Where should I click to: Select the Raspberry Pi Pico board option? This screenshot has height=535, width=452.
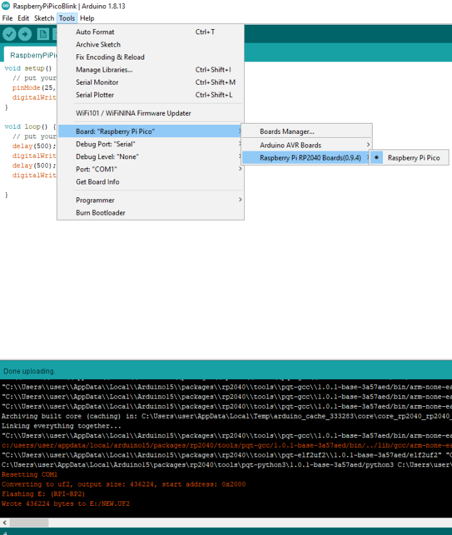[413, 157]
